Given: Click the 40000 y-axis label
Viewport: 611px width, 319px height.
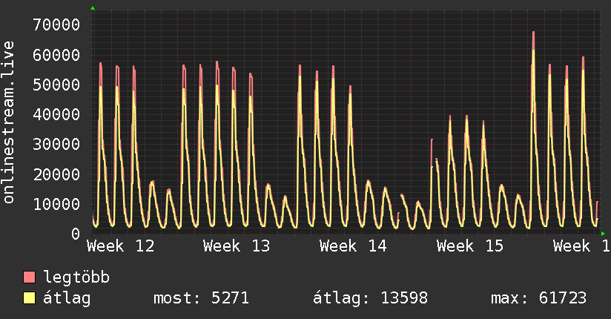Looking at the screenshot, I should 56,115.
